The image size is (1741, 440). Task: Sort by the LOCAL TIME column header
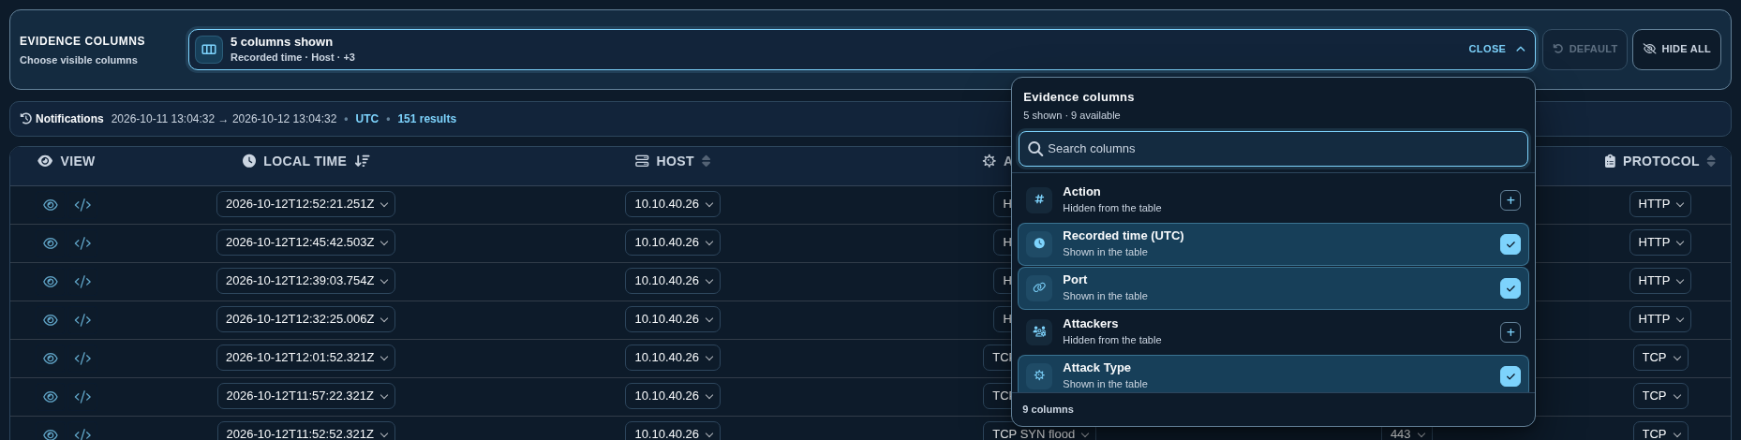305,161
